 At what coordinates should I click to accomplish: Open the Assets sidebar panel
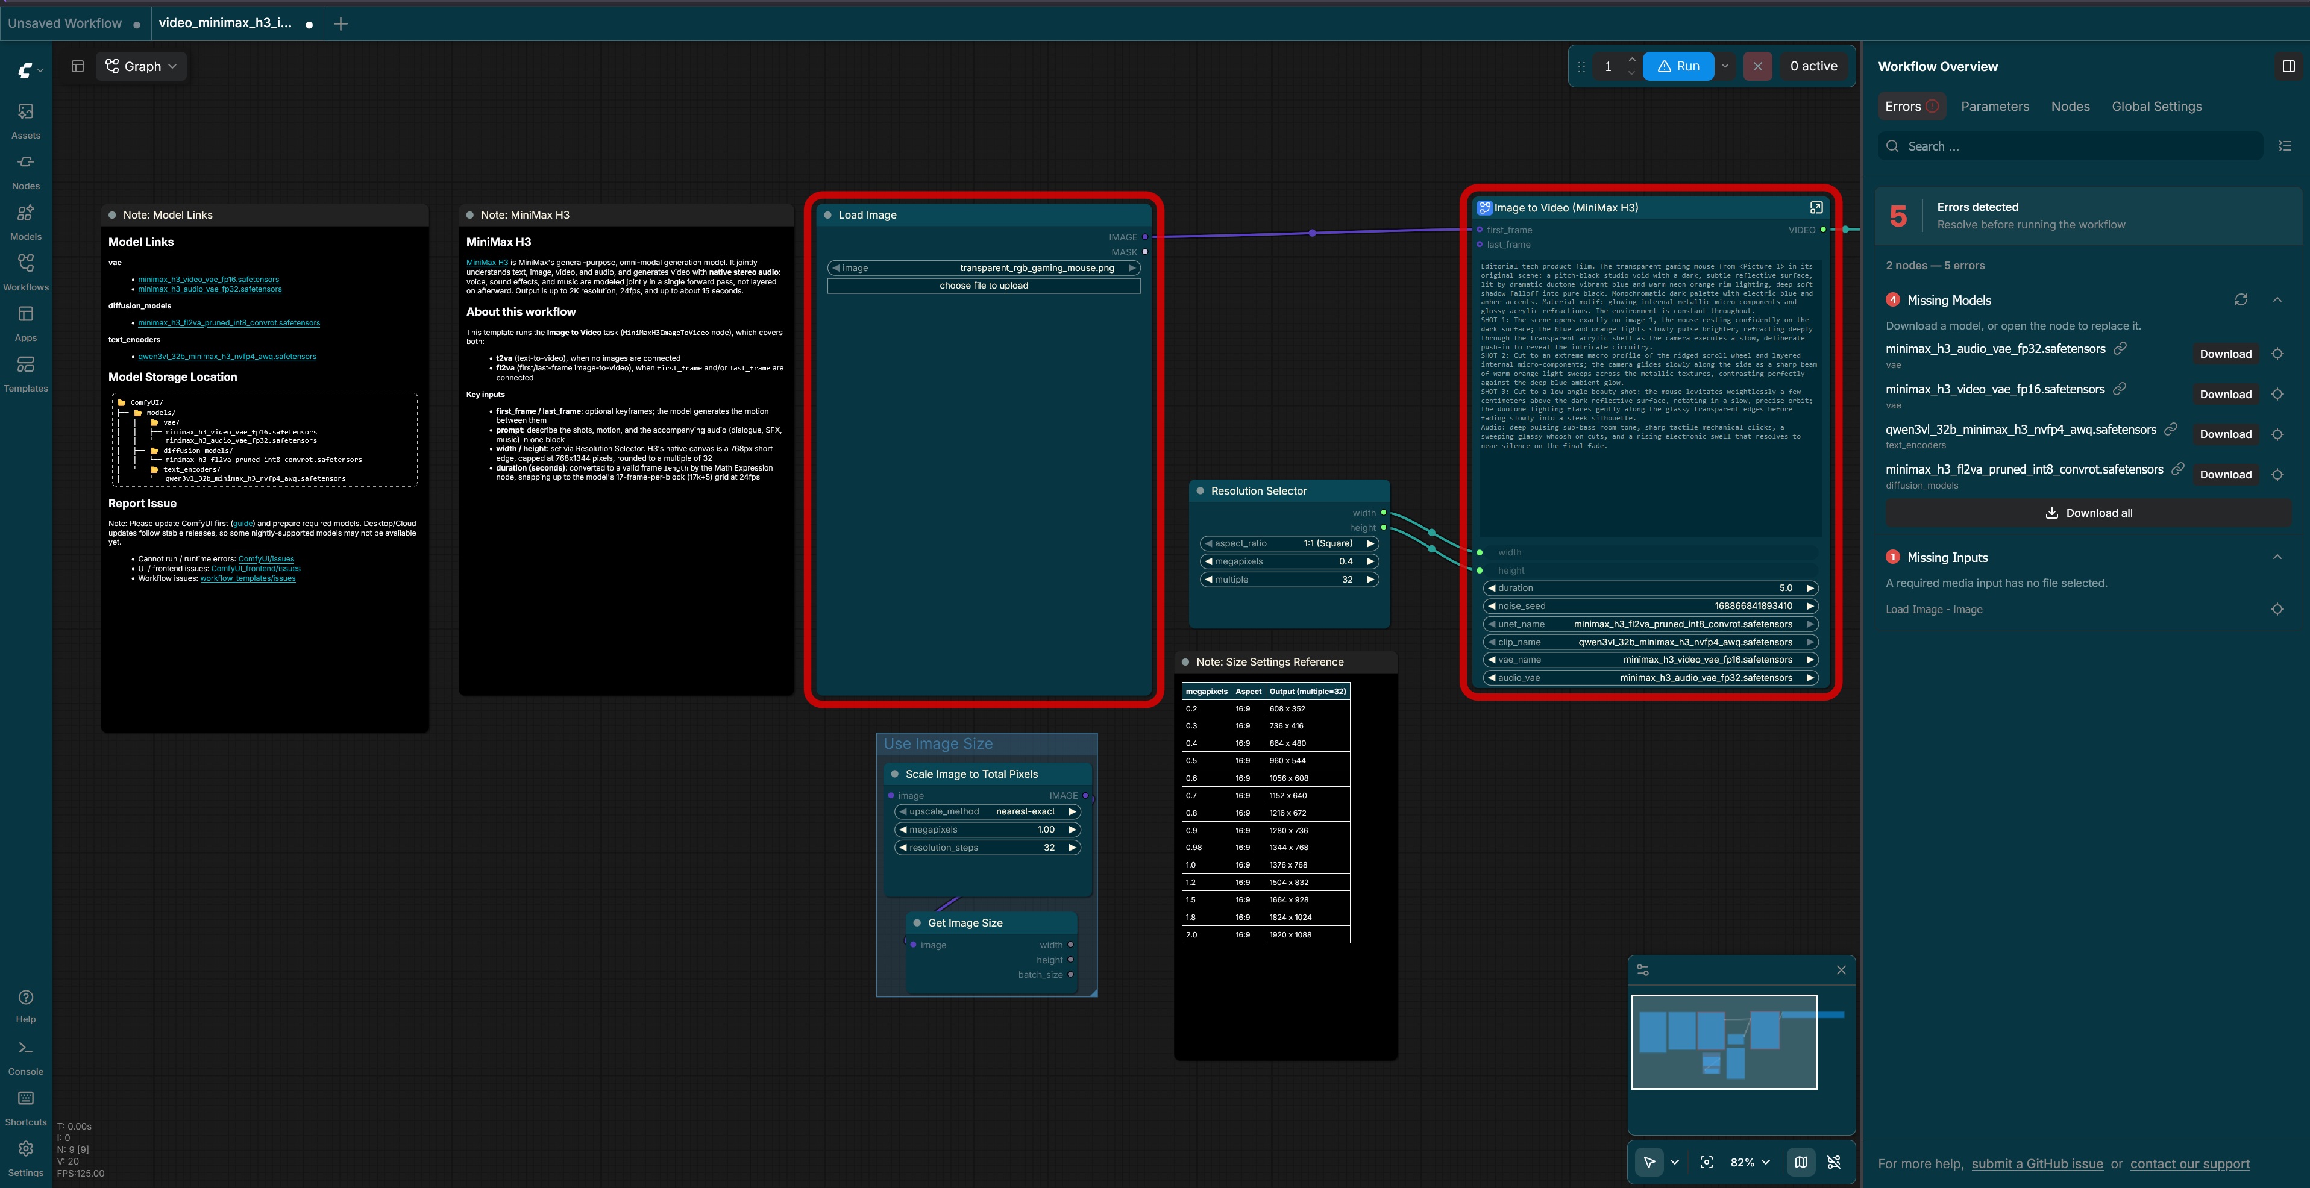coord(26,120)
